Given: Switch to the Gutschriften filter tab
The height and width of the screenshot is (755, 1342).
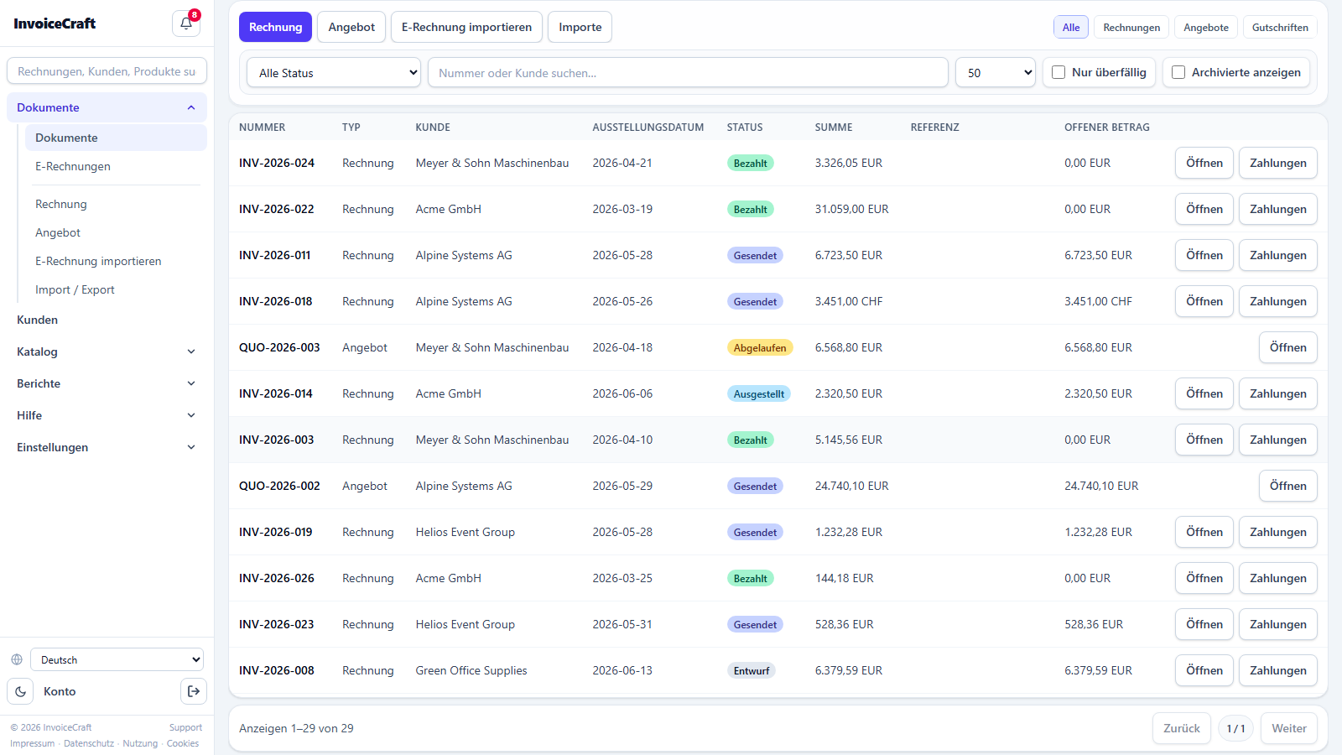Looking at the screenshot, I should (1280, 27).
